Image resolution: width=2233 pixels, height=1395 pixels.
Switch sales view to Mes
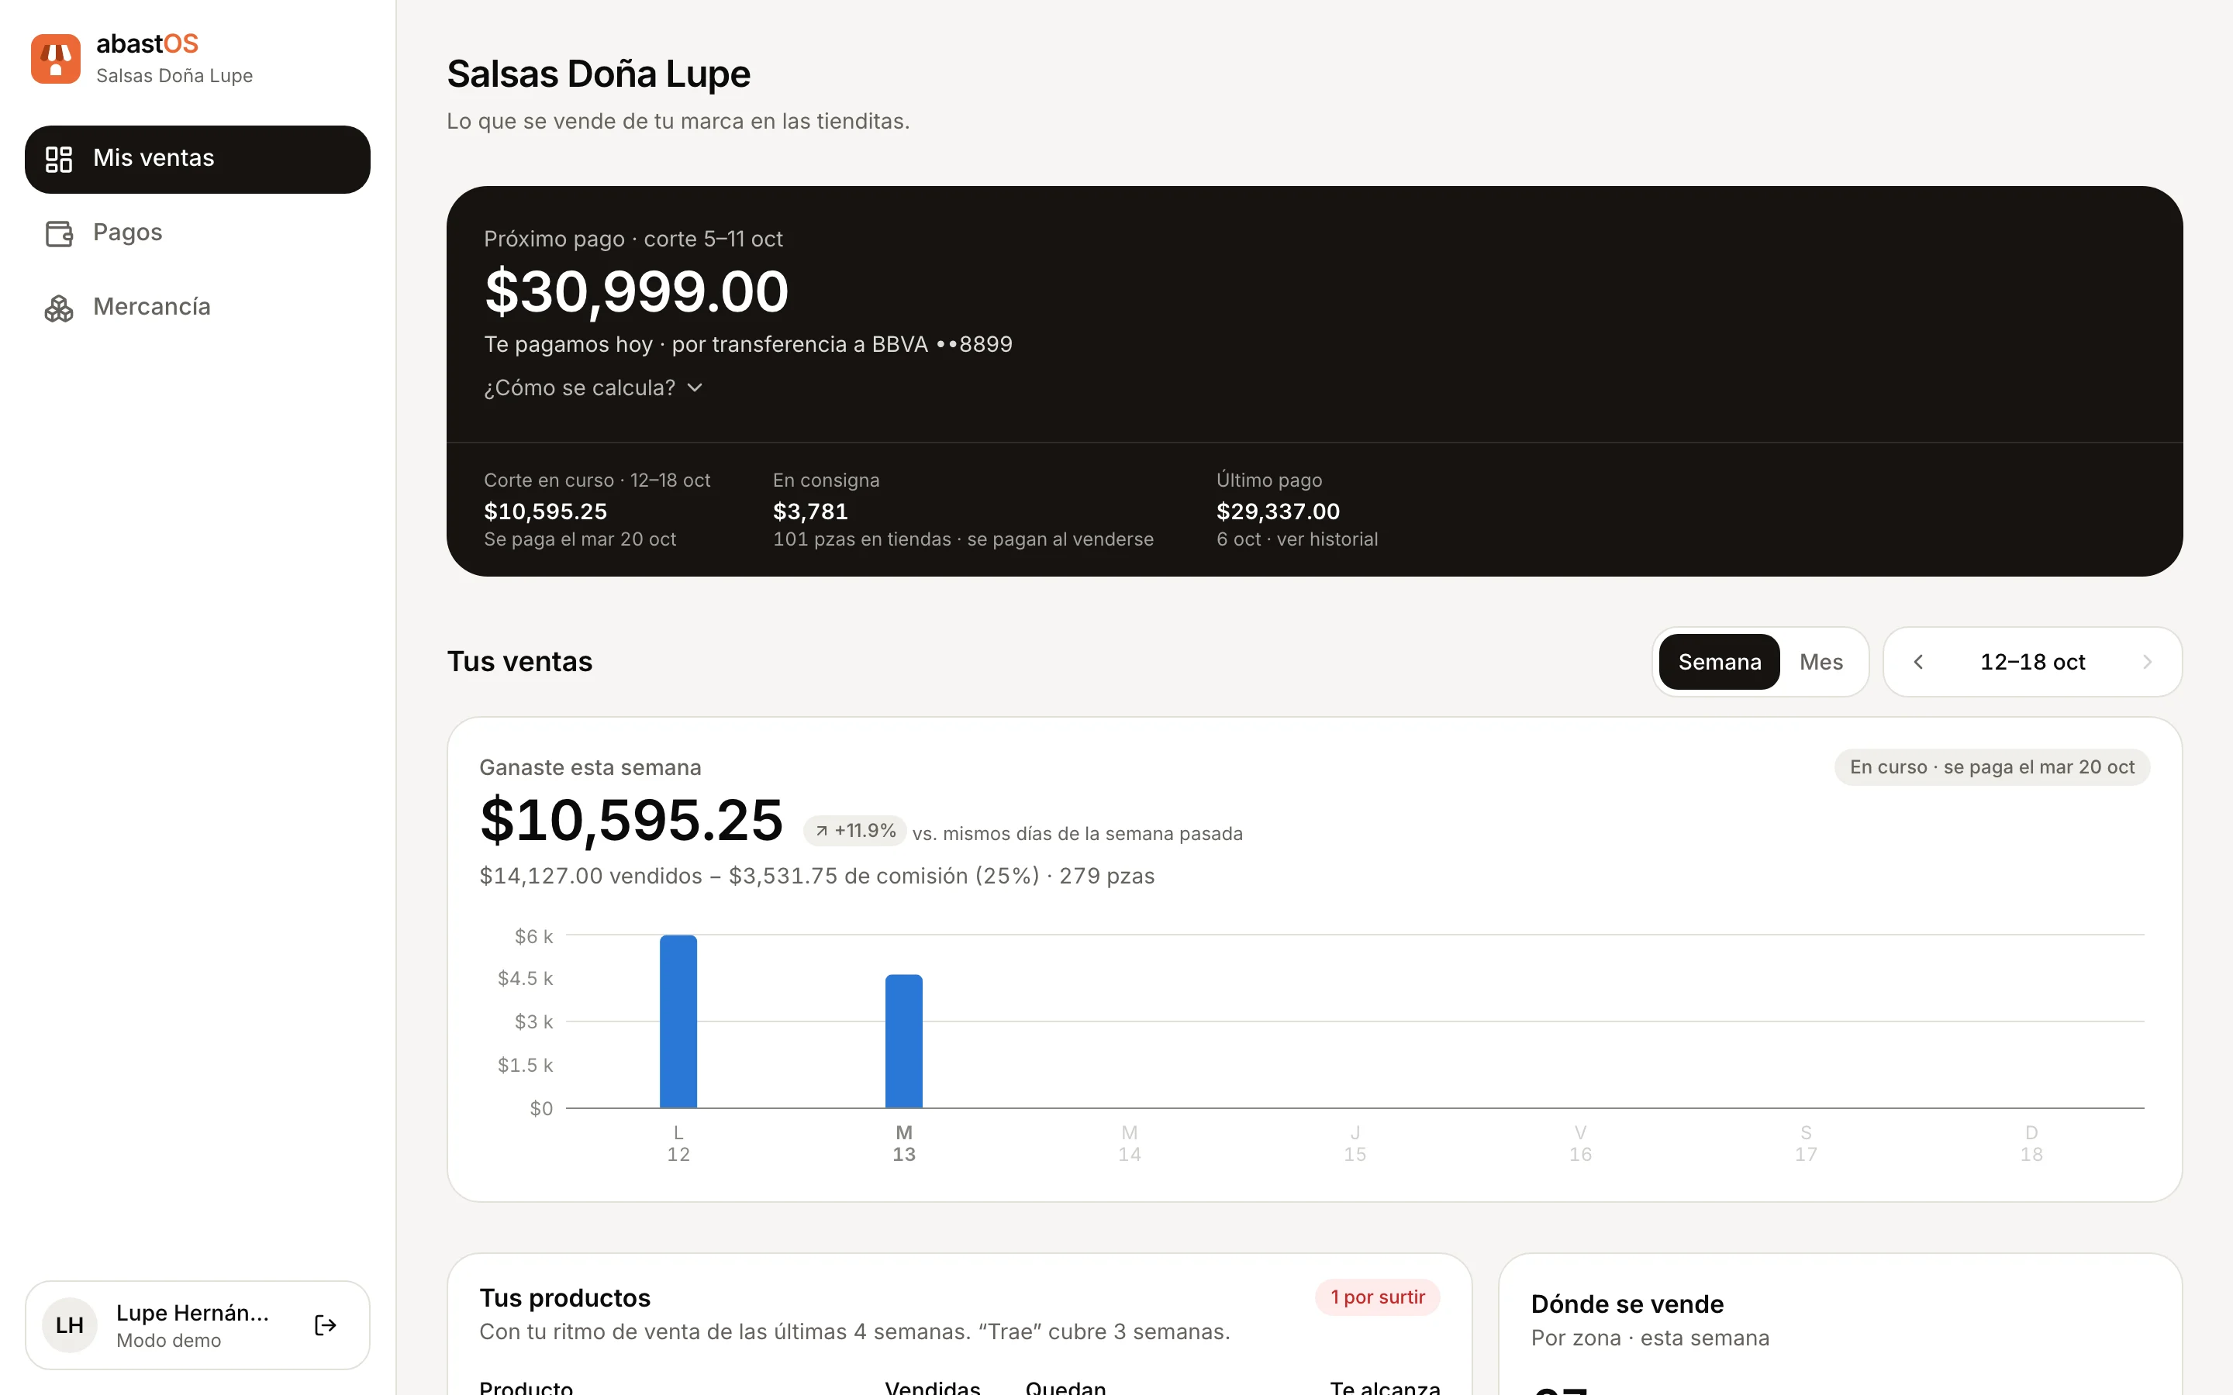(1821, 662)
